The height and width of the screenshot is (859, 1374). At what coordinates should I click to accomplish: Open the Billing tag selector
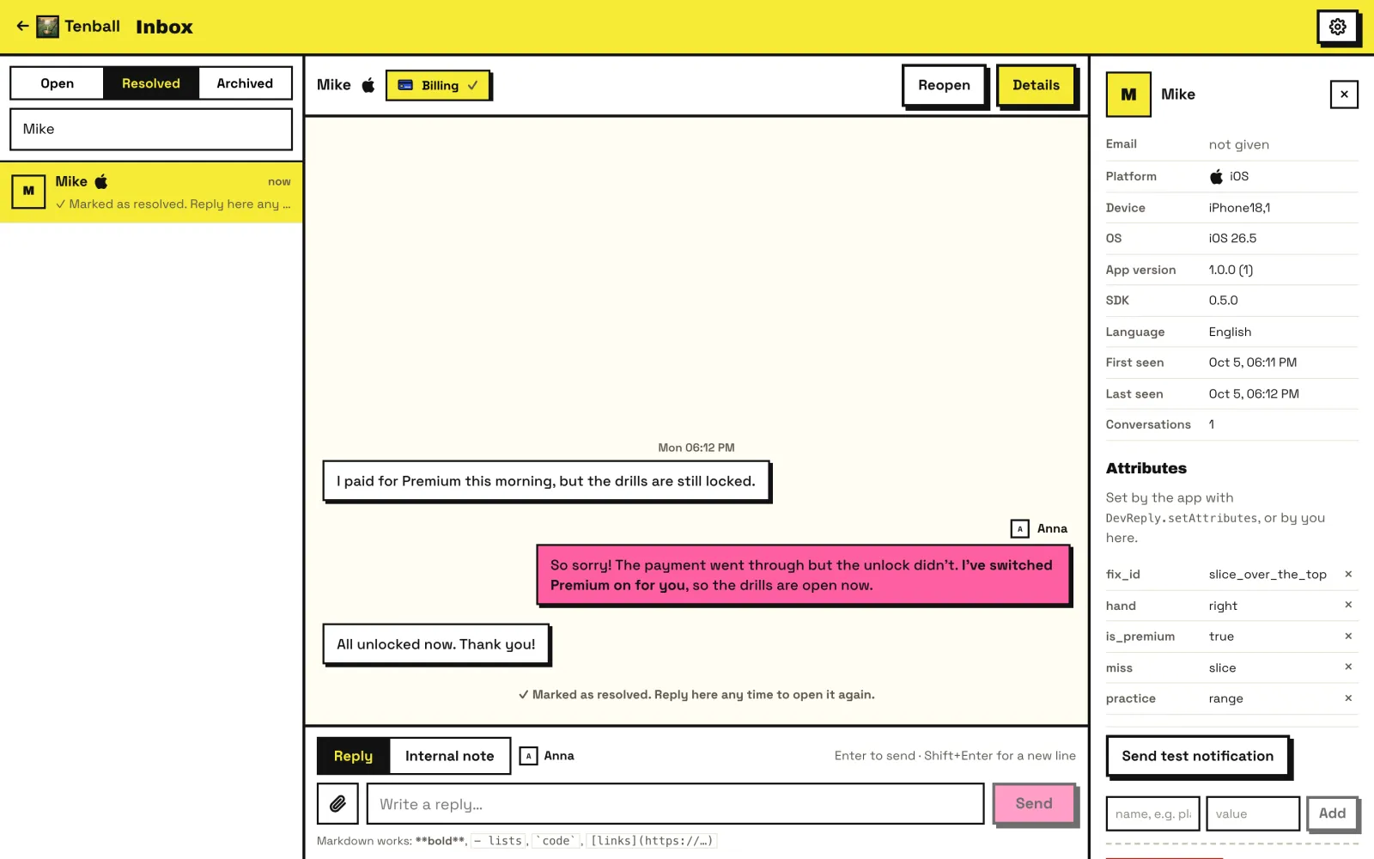click(438, 85)
